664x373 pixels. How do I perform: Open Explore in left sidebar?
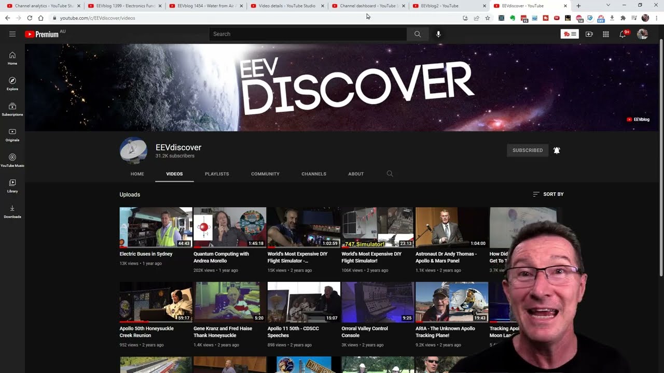[x=12, y=83]
